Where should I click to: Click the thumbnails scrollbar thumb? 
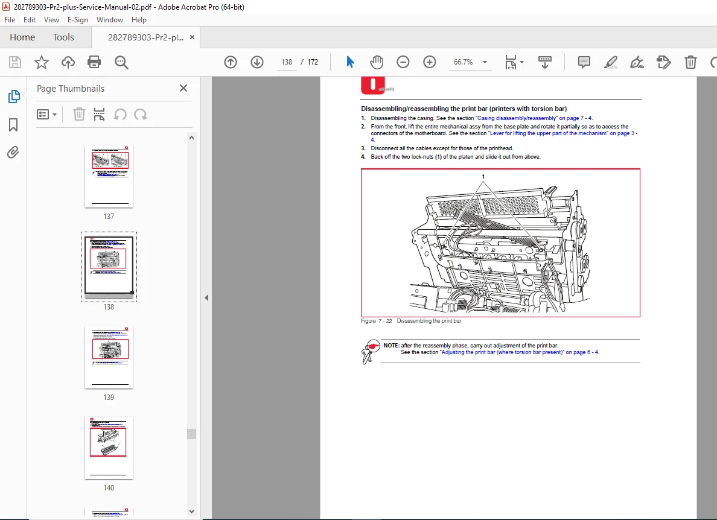[191, 434]
